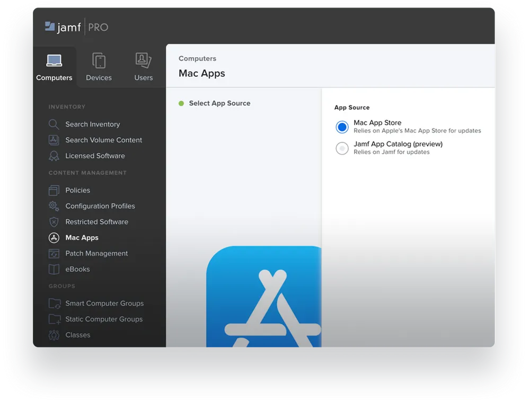
Task: Select the Search Inventory magnifier icon
Action: 54,124
